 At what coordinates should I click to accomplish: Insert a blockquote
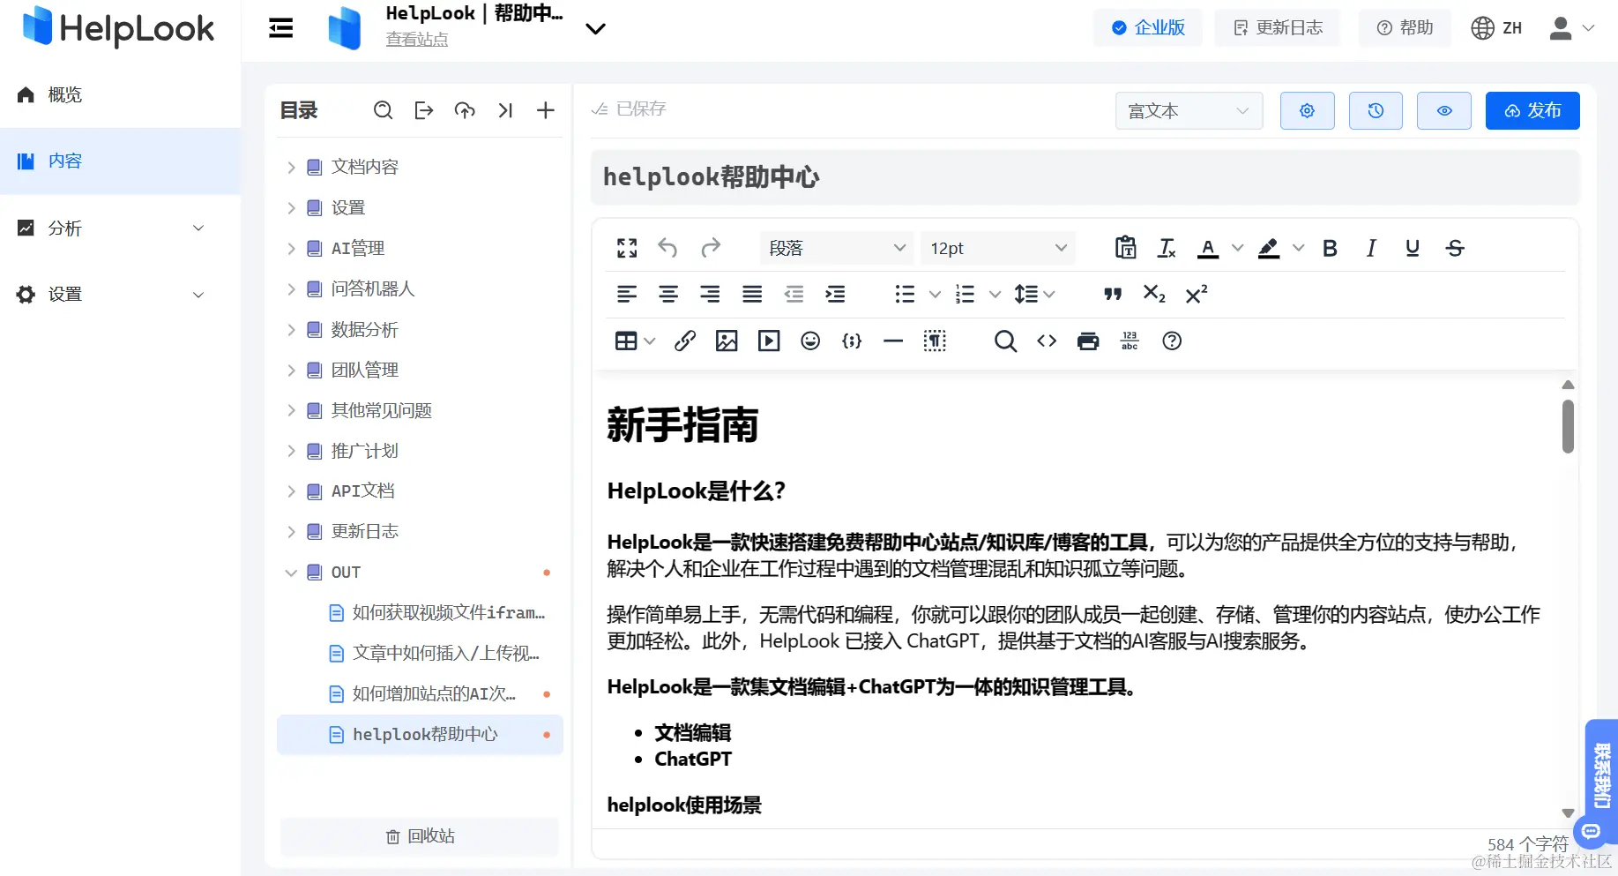pyautogui.click(x=1113, y=295)
